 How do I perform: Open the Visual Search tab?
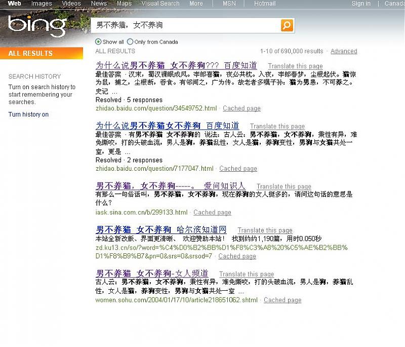(160, 4)
